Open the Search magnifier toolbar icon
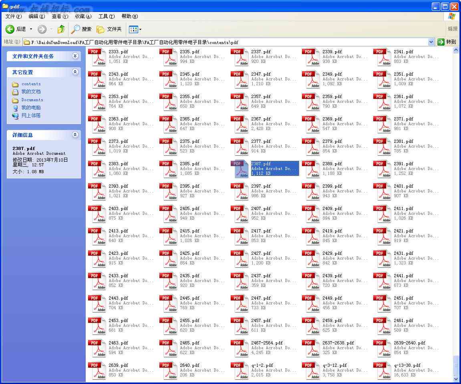The image size is (461, 384). (x=75, y=29)
